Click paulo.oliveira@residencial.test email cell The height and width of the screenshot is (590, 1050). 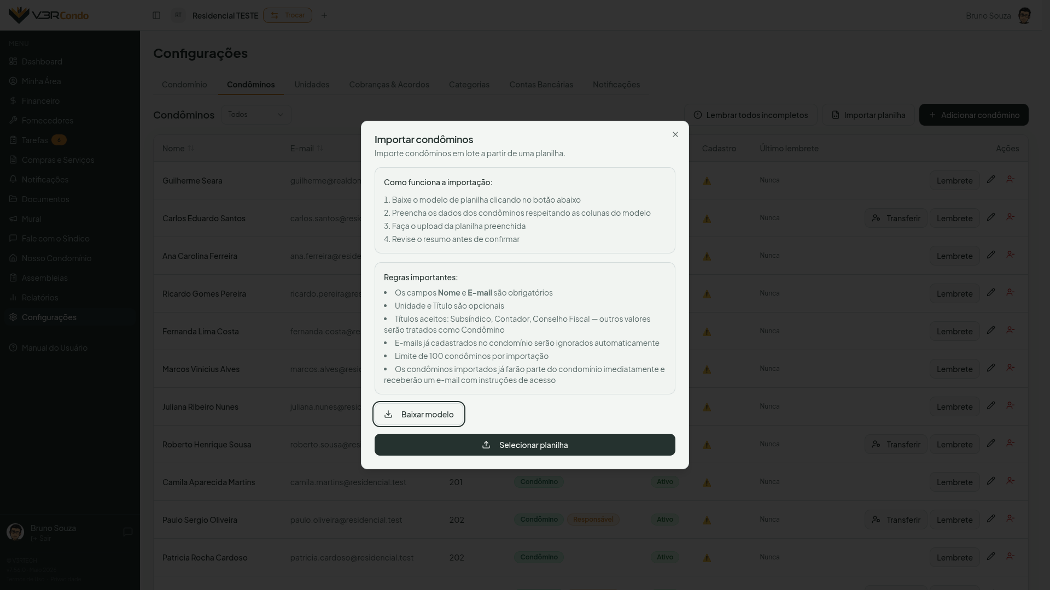click(346, 520)
